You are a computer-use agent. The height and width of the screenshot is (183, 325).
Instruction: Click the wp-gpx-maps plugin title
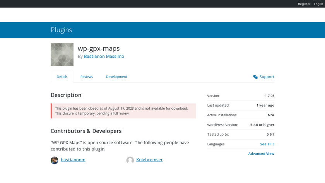point(99,48)
